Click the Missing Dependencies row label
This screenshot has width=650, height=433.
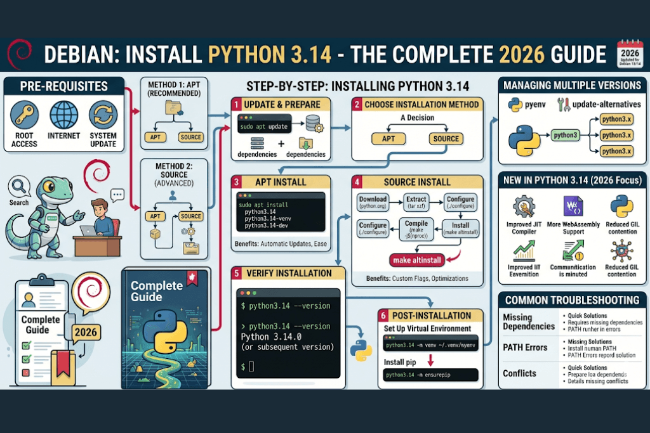tap(529, 321)
